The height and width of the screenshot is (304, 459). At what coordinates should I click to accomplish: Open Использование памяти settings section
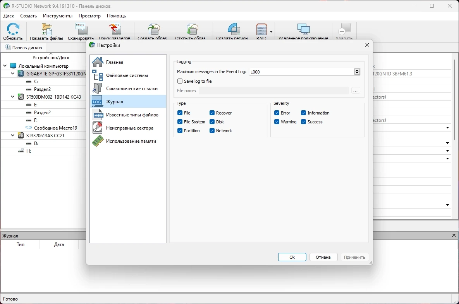tap(128, 141)
